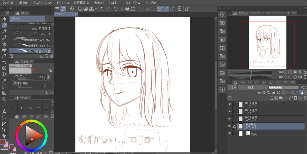
Task: Click the help question mark icon
Action: pyautogui.click(x=187, y=9)
